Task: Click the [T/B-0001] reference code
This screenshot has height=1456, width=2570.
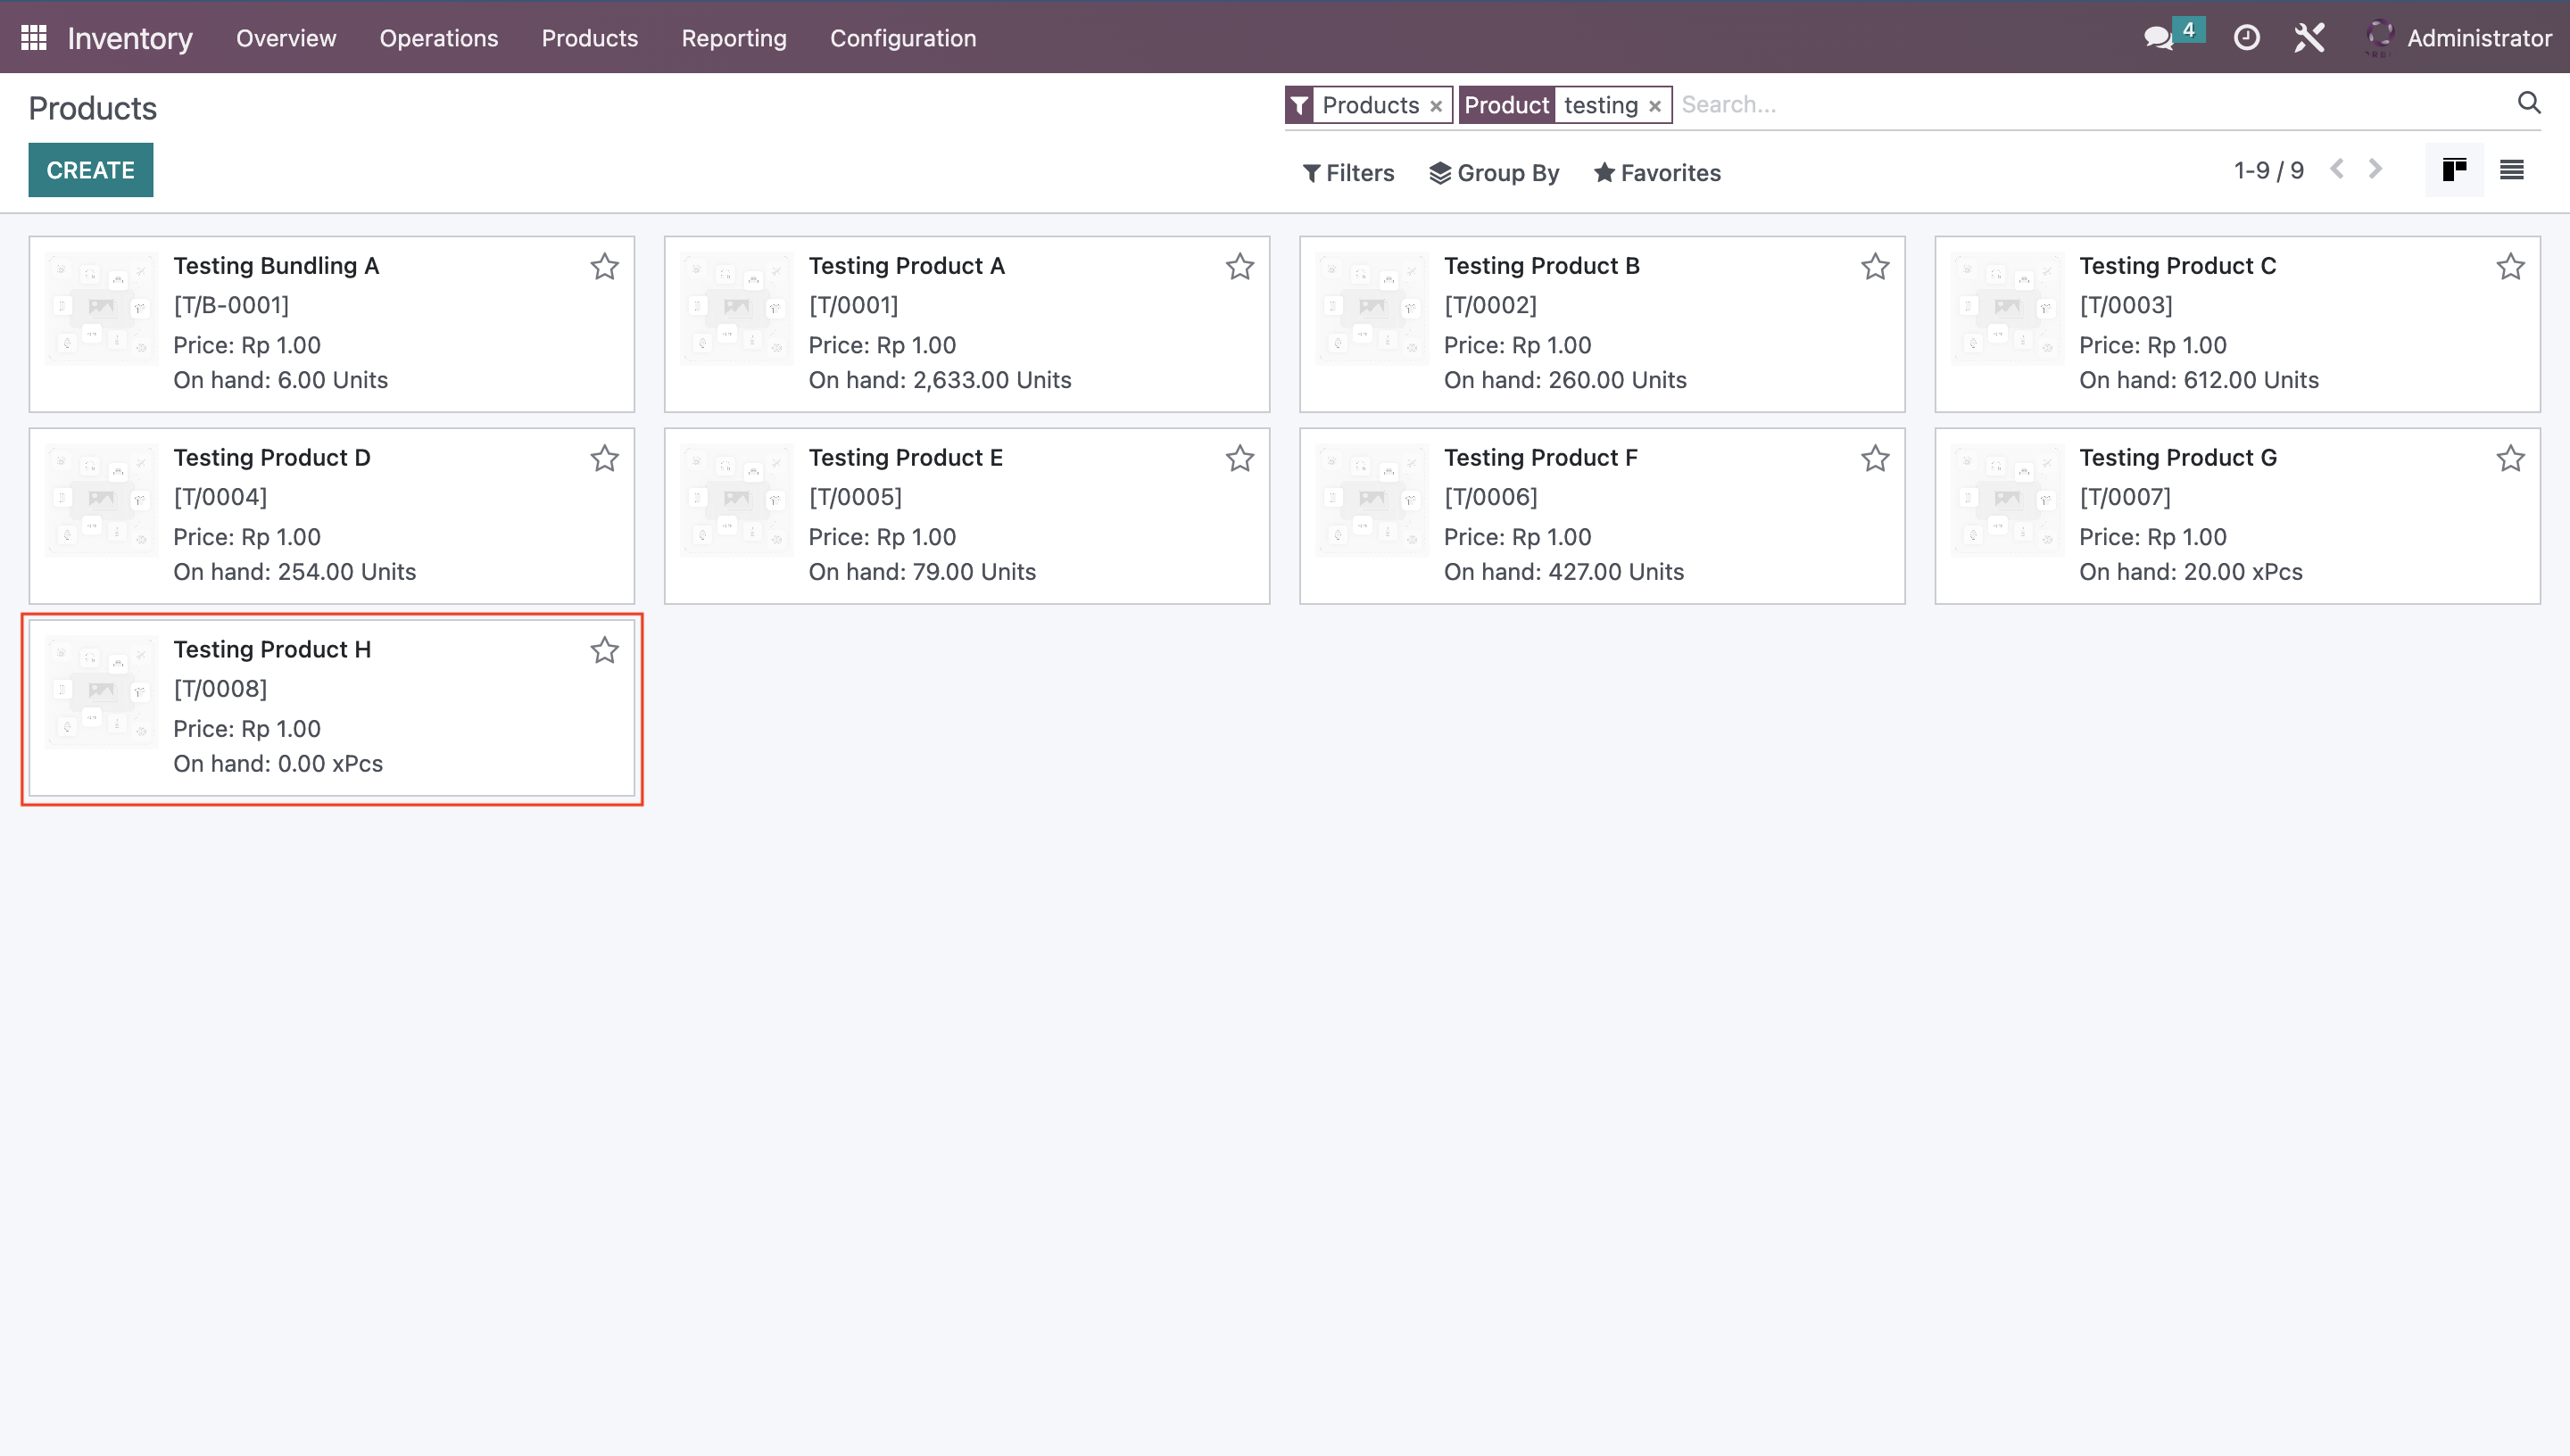Action: 231,305
